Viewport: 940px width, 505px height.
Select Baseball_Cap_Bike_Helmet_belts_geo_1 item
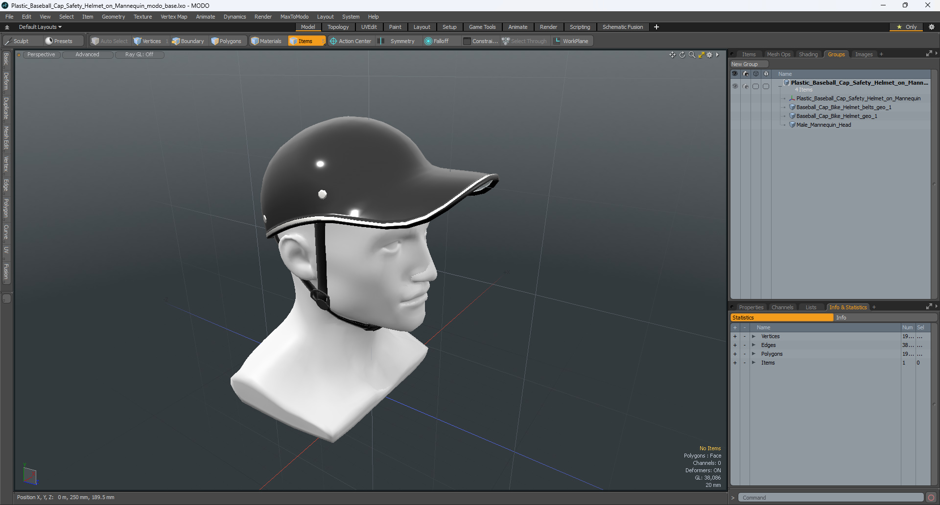tap(844, 107)
